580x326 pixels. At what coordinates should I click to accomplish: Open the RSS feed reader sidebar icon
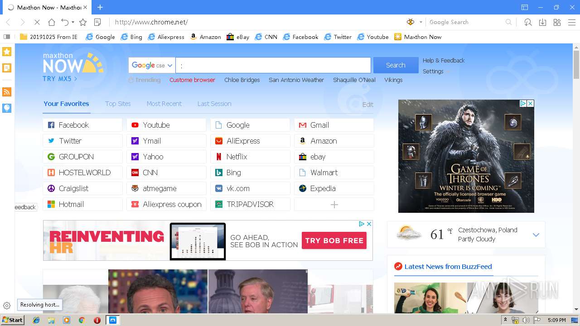coord(7,92)
